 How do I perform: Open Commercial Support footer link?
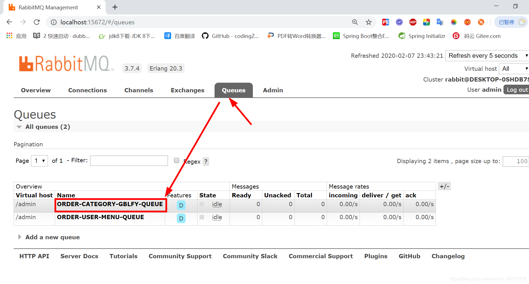point(321,256)
